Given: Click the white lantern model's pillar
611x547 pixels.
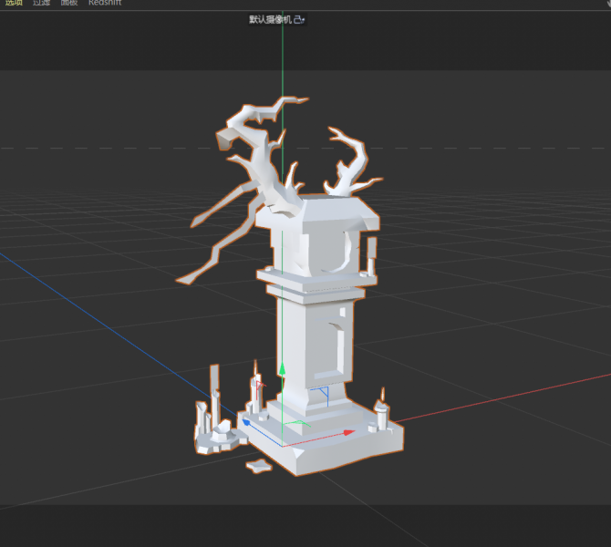Looking at the screenshot, I should click(316, 343).
